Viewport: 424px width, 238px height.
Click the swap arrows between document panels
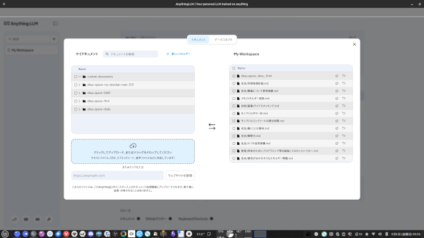212,126
